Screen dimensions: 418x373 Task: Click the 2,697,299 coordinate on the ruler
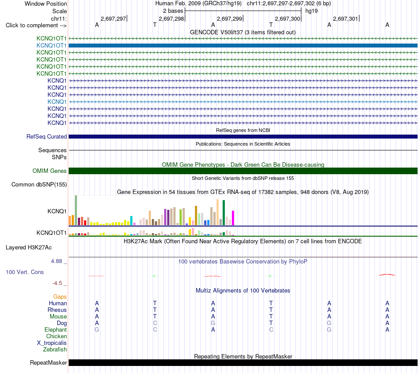[230, 18]
